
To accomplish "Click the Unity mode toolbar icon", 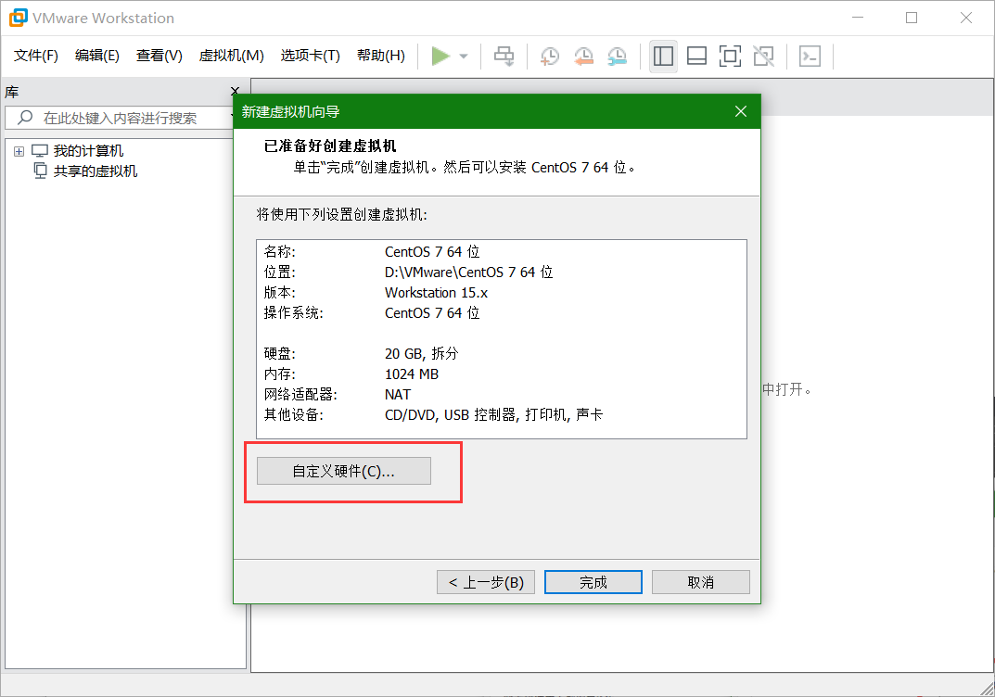I will [763, 56].
